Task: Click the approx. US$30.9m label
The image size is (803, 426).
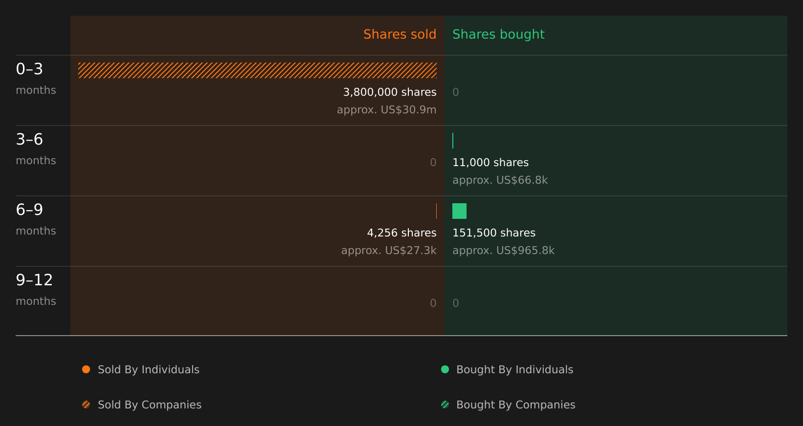Action: [x=386, y=109]
